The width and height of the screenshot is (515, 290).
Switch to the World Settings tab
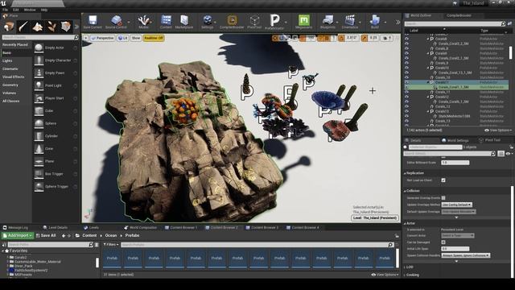pos(455,140)
